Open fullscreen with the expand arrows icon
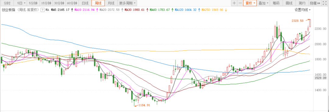329x112 pixels. tap(325, 3)
